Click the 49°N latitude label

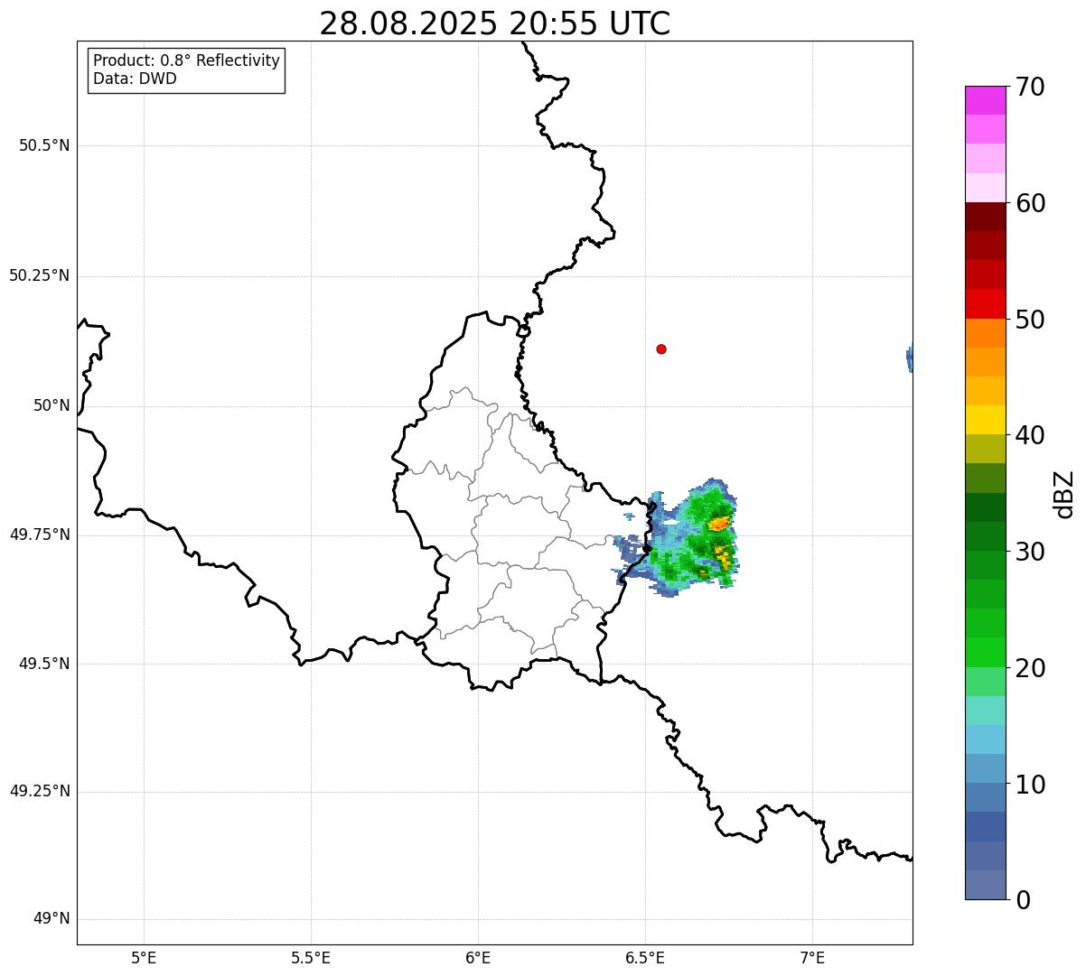coord(51,919)
